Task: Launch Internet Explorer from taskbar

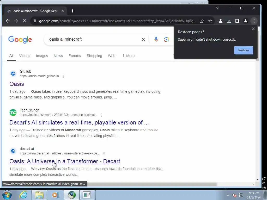Action: click(23, 195)
